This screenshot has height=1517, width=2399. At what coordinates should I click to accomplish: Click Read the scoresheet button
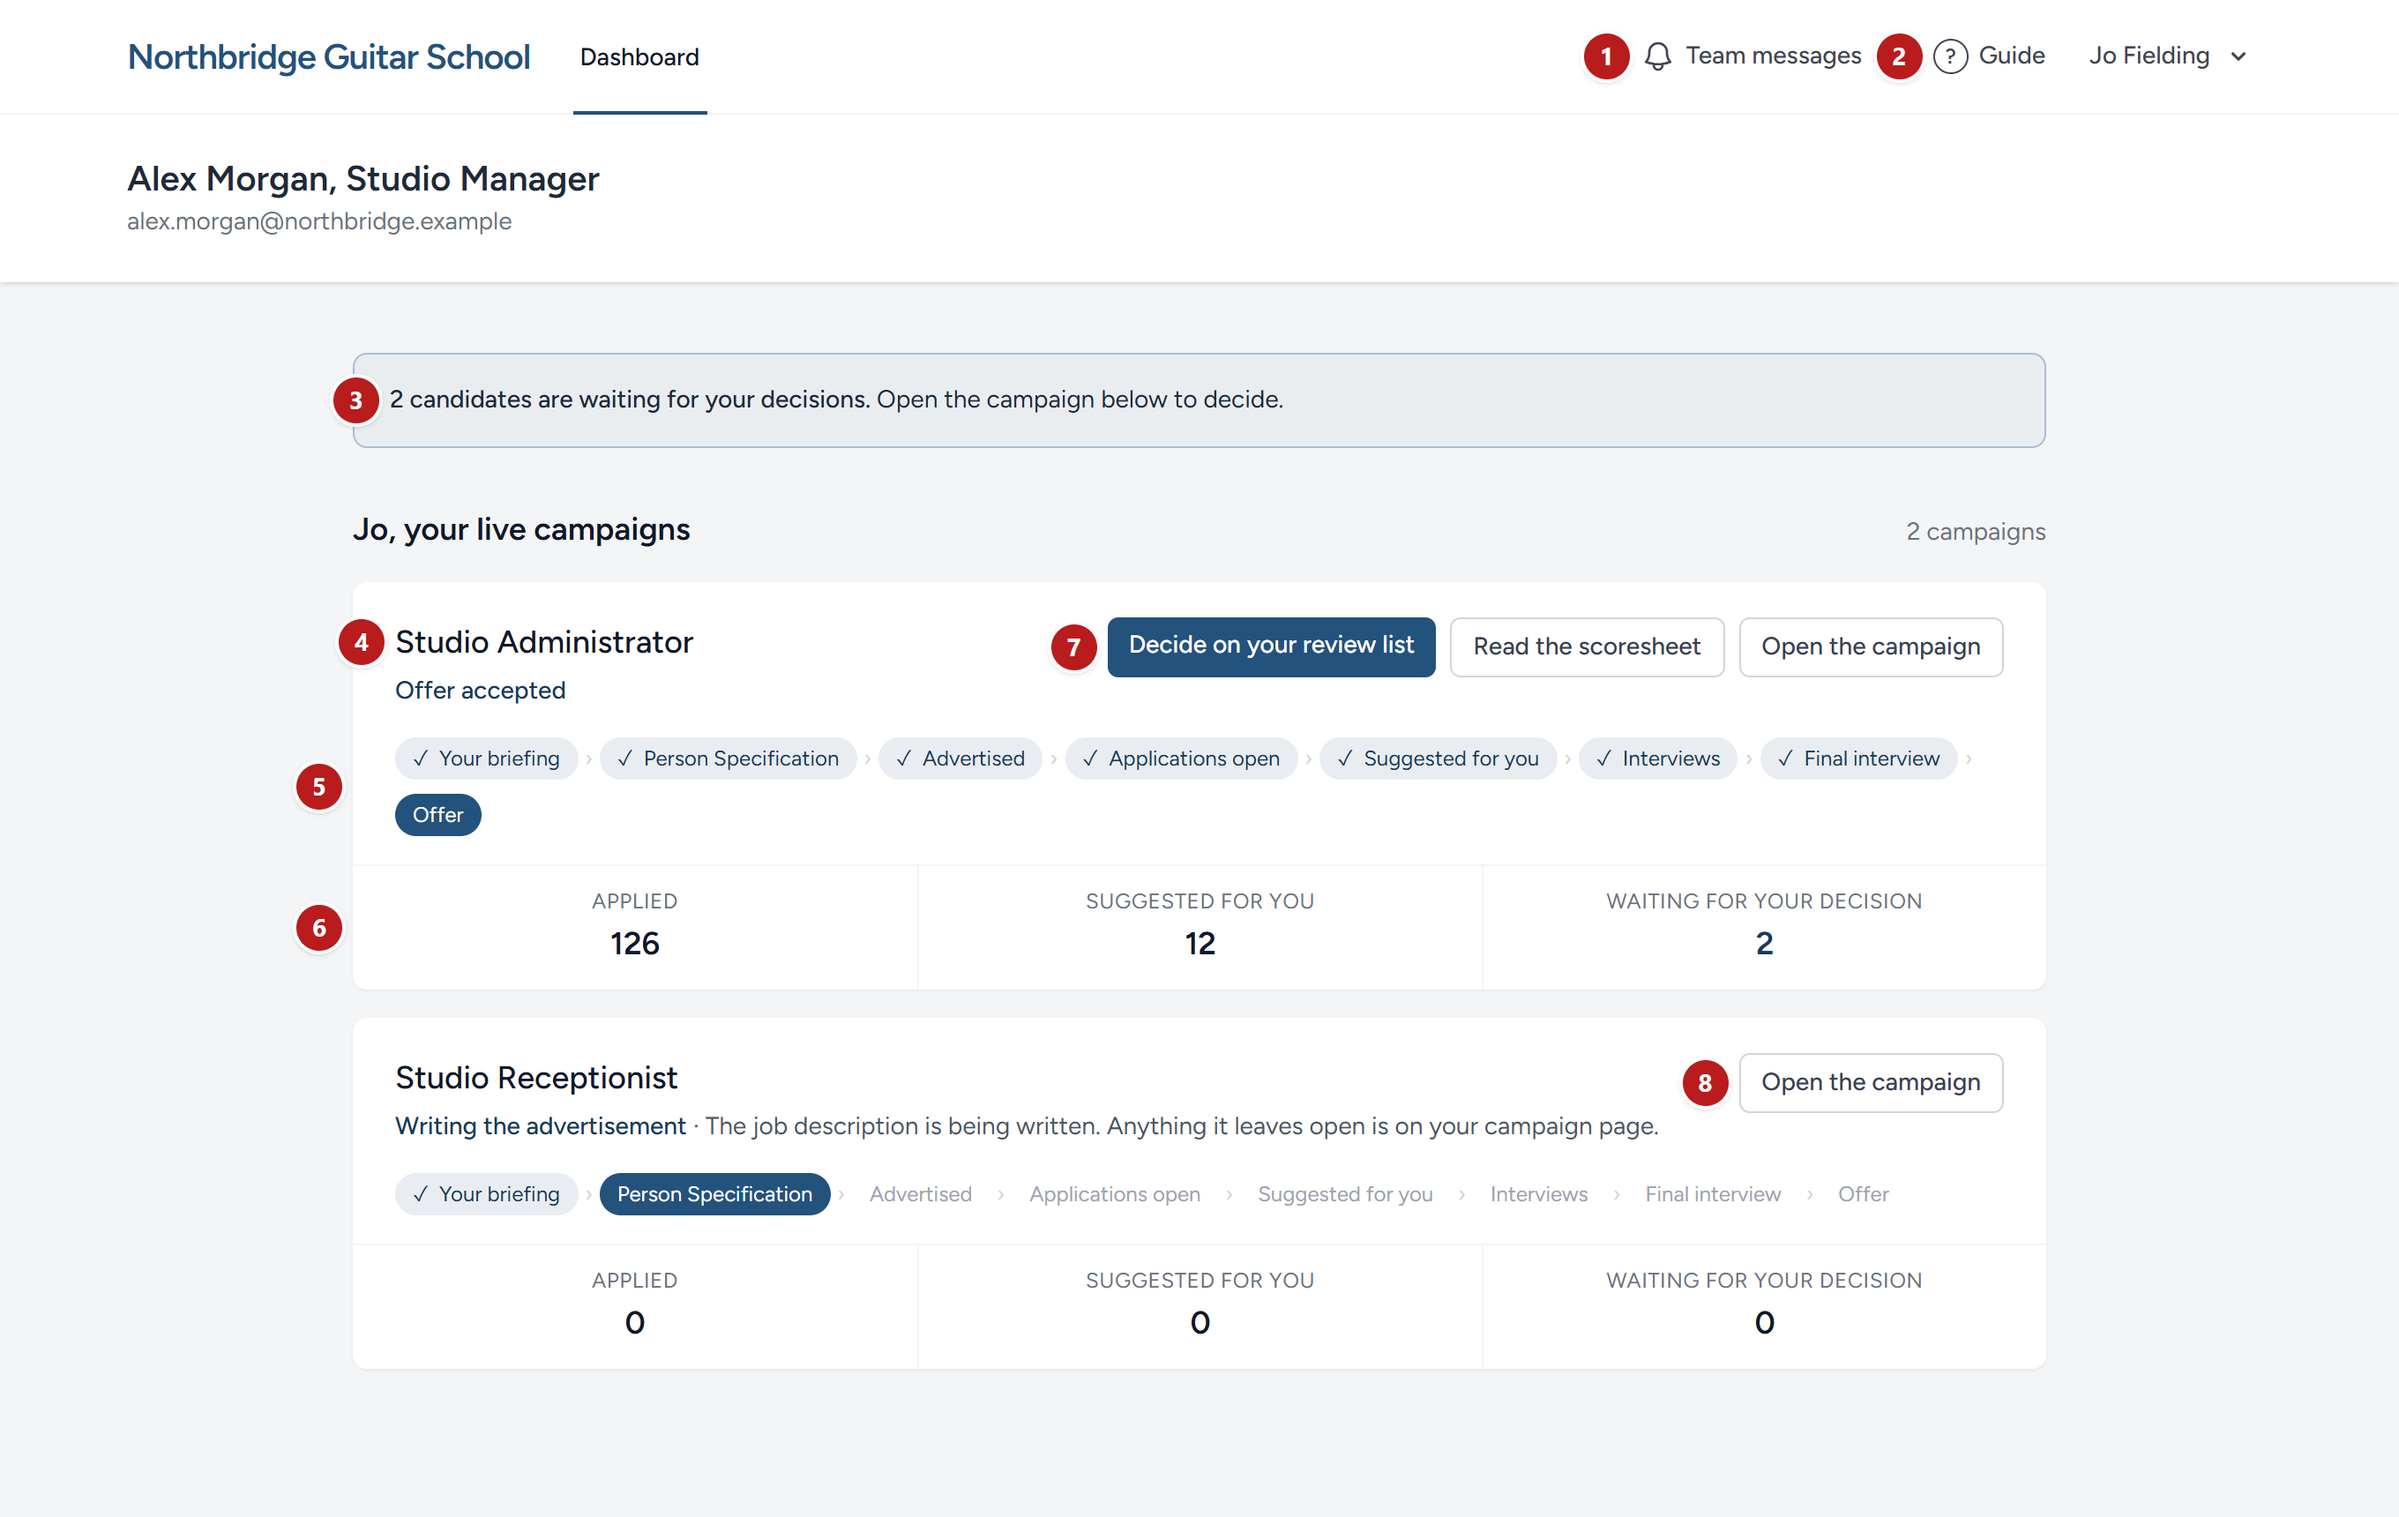coord(1587,646)
